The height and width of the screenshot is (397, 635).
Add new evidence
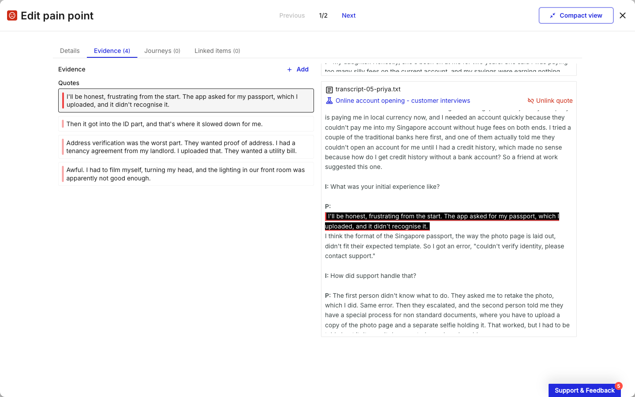click(x=298, y=69)
